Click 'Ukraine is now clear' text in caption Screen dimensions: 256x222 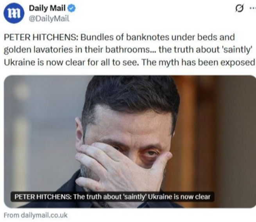(179, 197)
